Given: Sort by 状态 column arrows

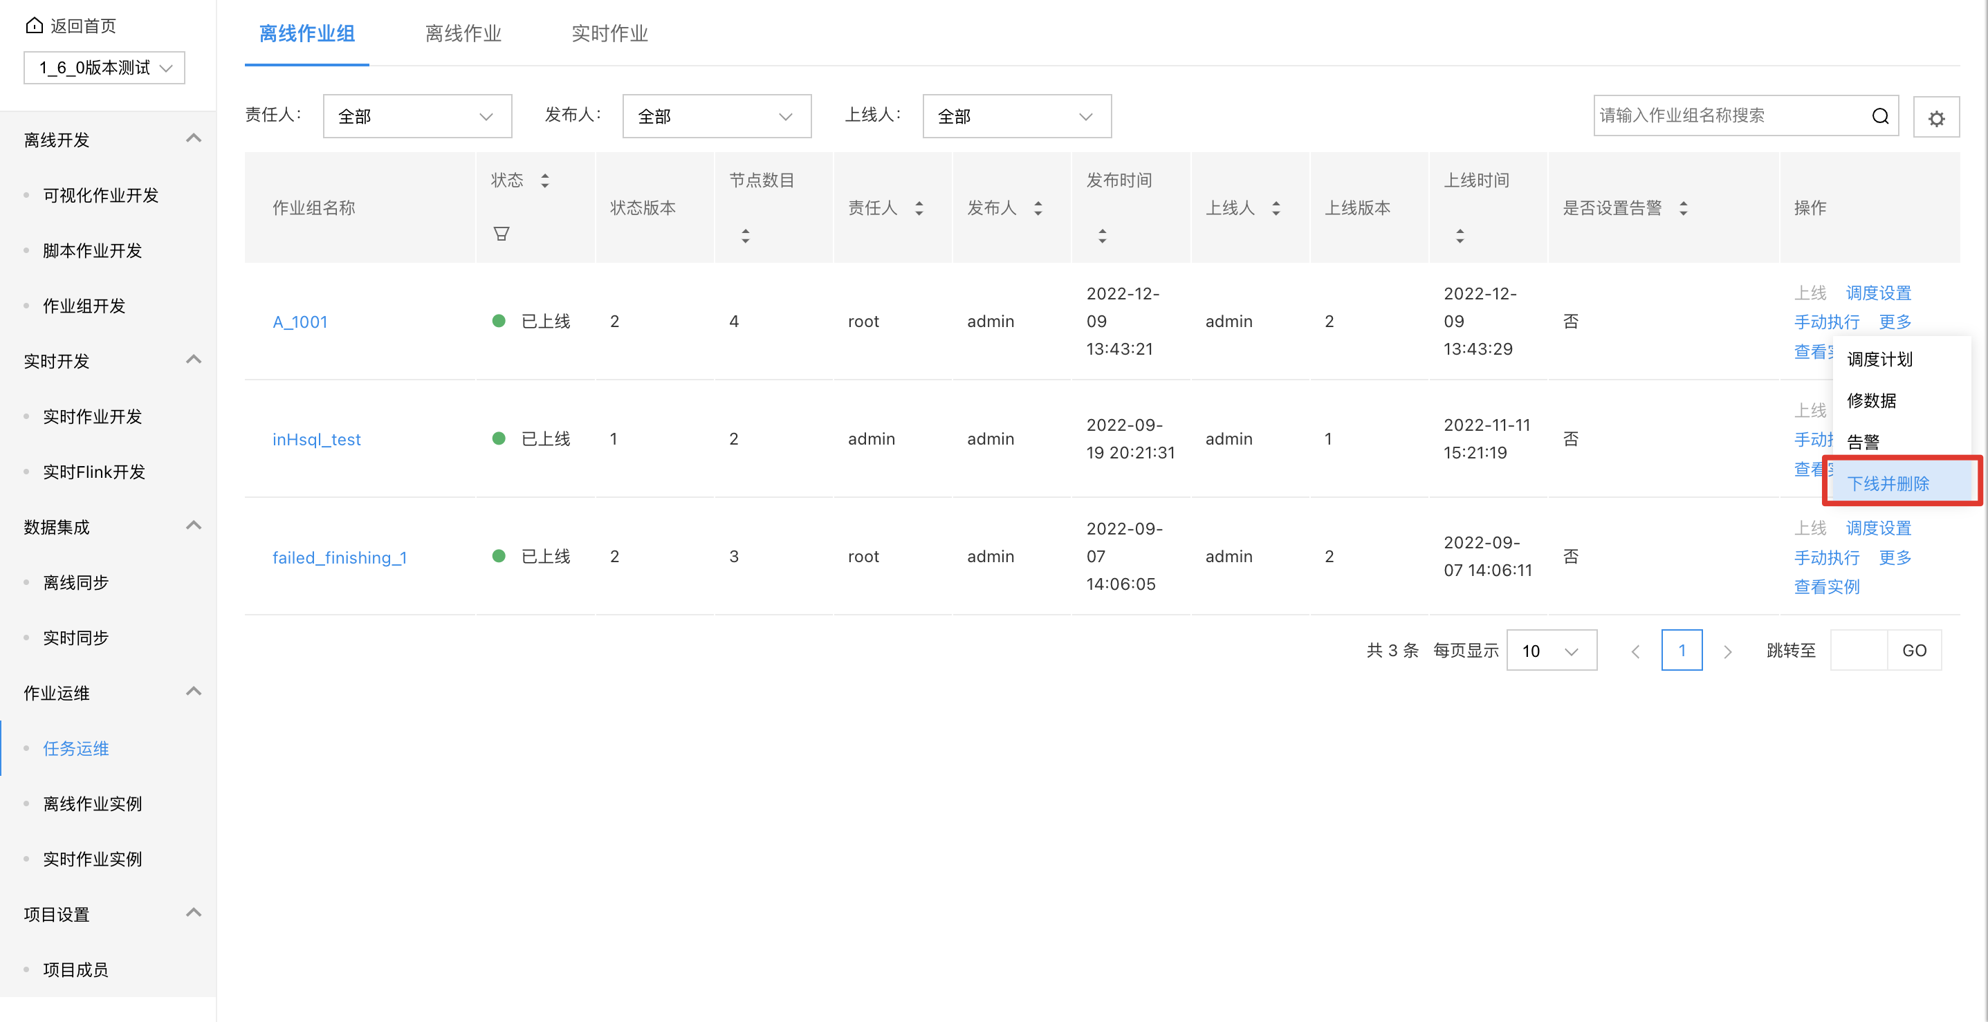Looking at the screenshot, I should (x=545, y=180).
